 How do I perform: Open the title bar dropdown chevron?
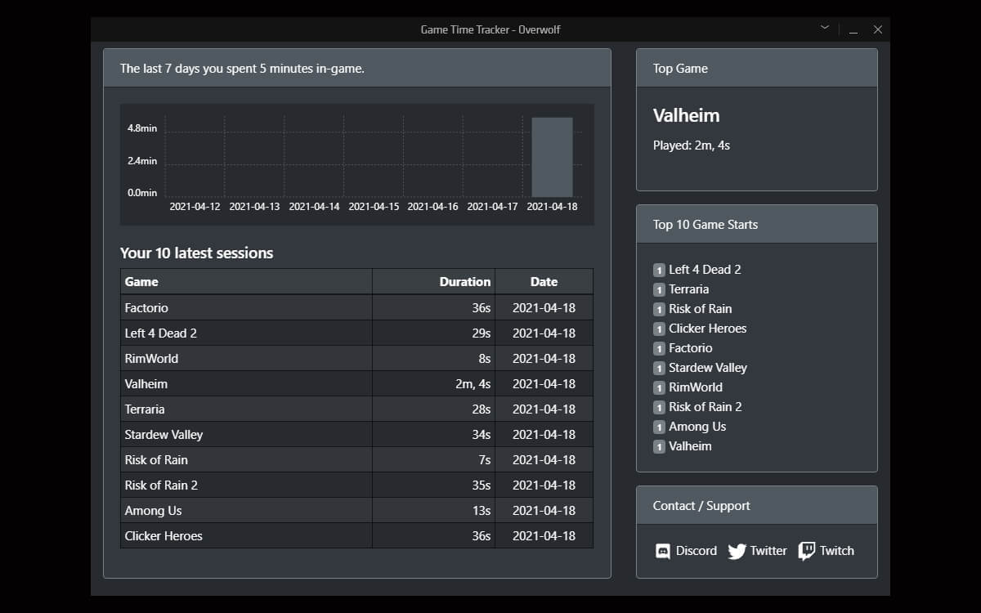tap(825, 29)
